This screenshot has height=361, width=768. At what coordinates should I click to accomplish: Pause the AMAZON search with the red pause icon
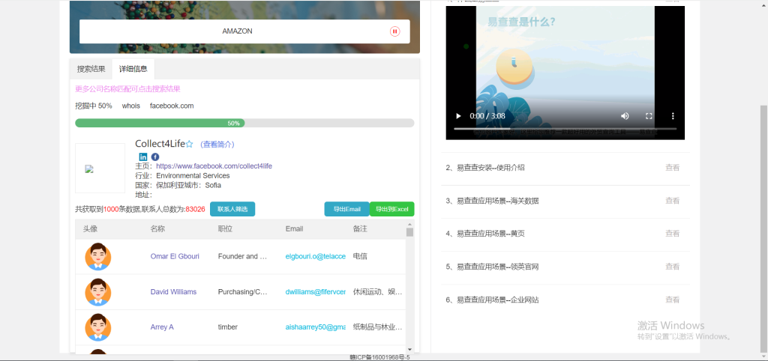(x=394, y=31)
